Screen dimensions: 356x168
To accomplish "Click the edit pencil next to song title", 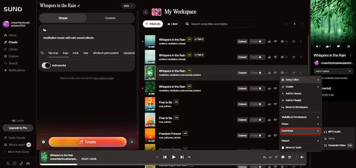I will pyautogui.click(x=79, y=6).
